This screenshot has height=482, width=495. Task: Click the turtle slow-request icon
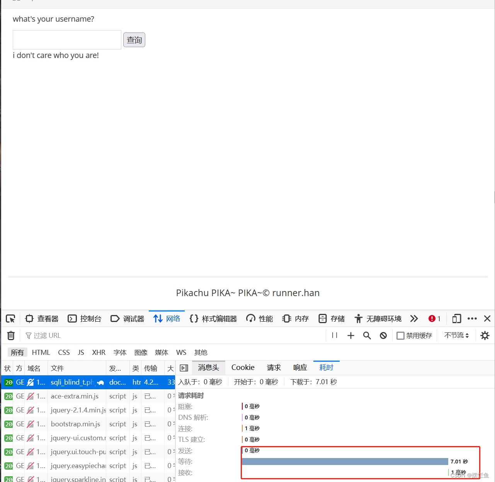coord(100,383)
